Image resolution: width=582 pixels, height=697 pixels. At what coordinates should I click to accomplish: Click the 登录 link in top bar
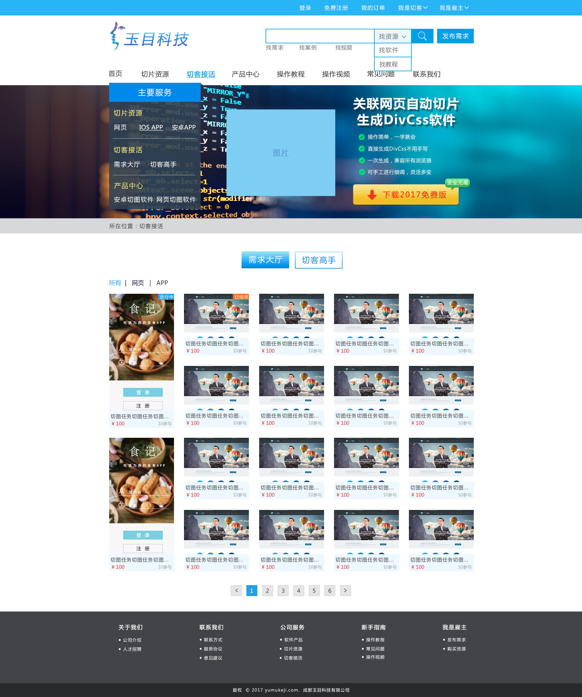pos(305,8)
